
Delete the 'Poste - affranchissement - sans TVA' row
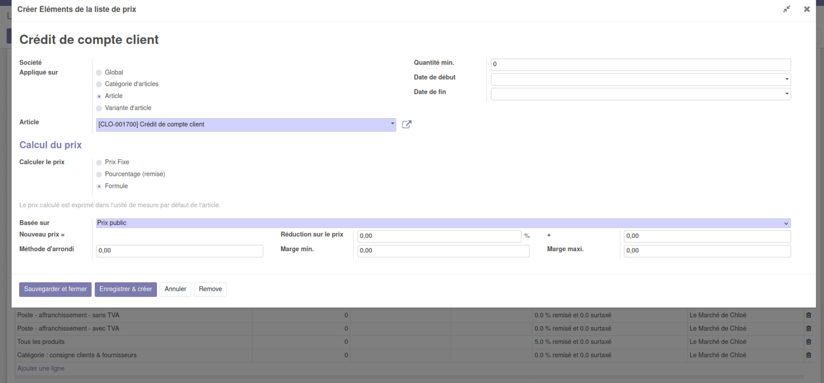(x=808, y=315)
